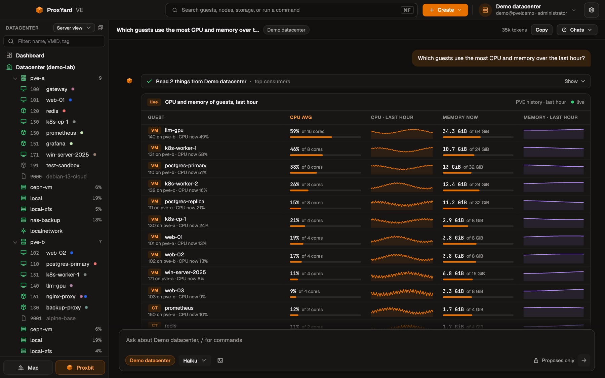Image resolution: width=605 pixels, height=378 pixels.
Task: Click the redis container cube icon
Action: [x=24, y=111]
